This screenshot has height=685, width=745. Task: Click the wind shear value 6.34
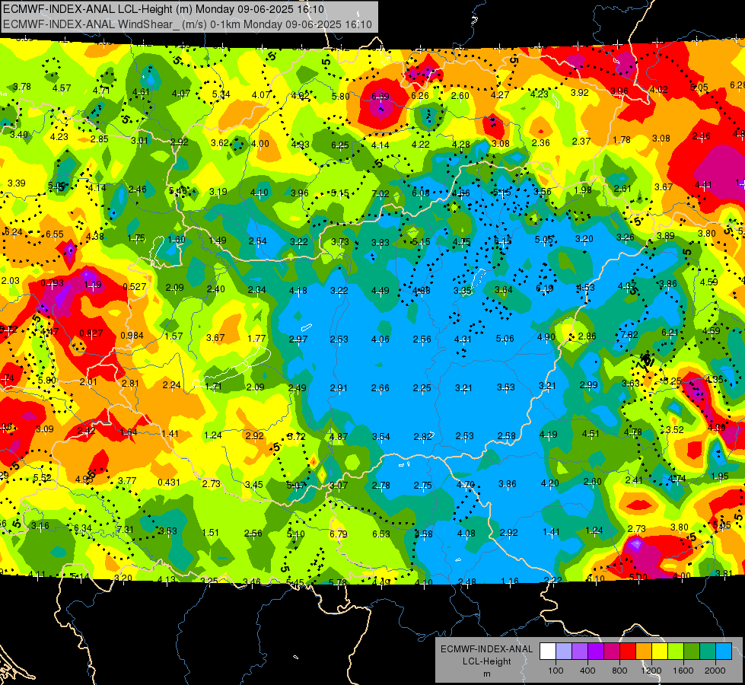[83, 528]
